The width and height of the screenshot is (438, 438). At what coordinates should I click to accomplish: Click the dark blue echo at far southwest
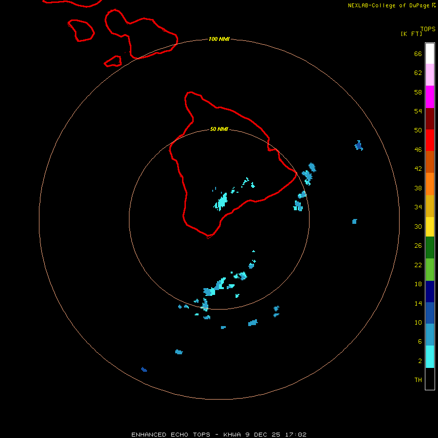(144, 369)
